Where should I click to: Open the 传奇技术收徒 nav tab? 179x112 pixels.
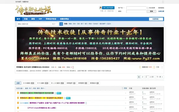pos(51,19)
